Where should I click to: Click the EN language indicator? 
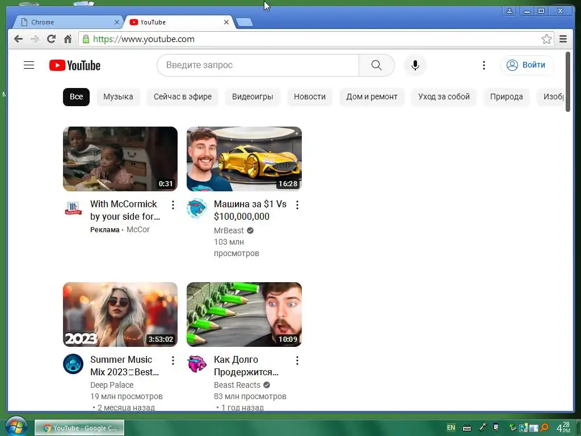[451, 427]
